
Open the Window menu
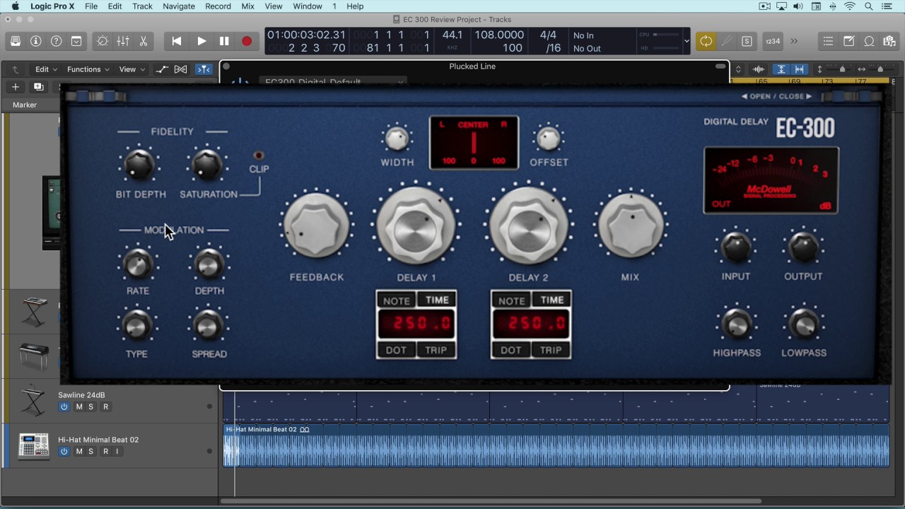click(308, 6)
